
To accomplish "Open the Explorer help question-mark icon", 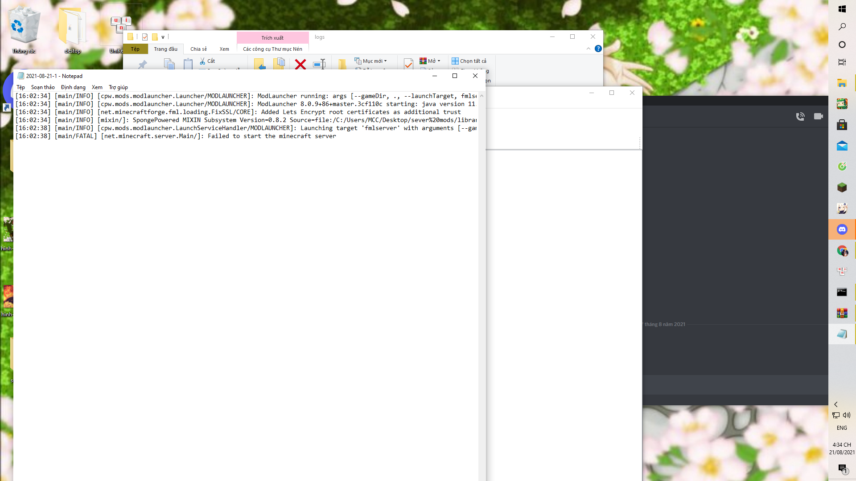I will [x=598, y=49].
